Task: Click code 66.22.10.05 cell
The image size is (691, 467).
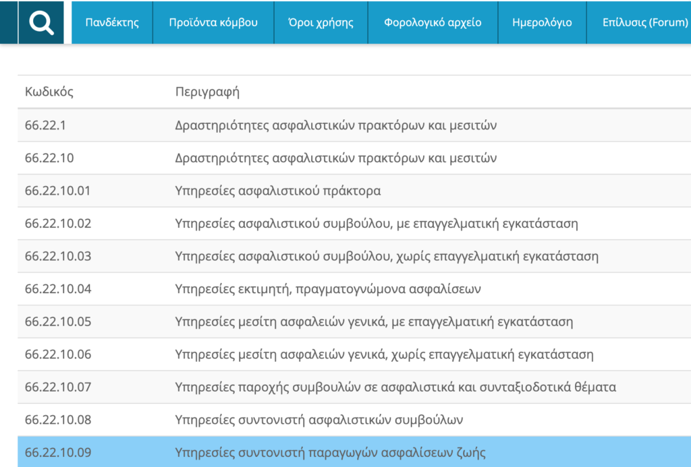Action: 58,321
